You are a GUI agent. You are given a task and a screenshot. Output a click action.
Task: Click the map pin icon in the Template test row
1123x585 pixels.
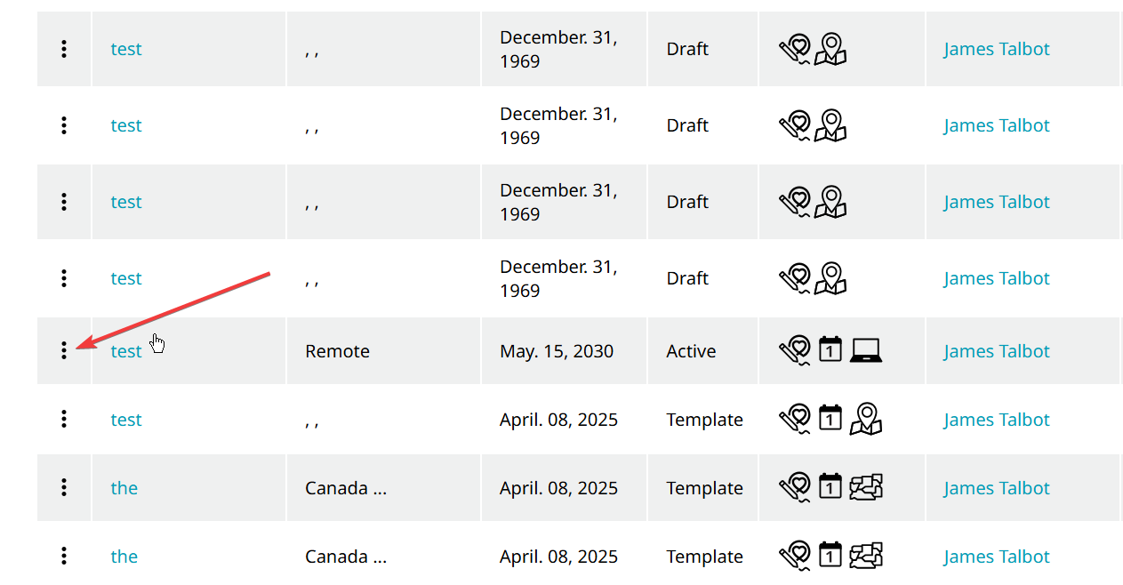click(865, 419)
